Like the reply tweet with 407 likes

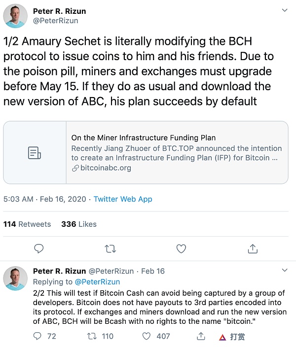146,336
